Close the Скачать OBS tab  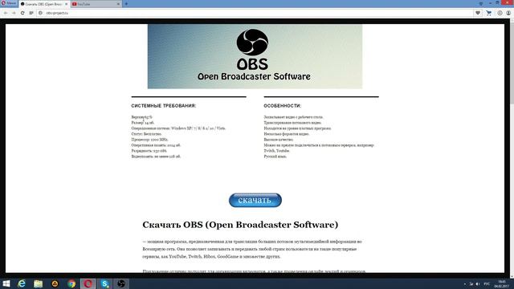click(66, 4)
